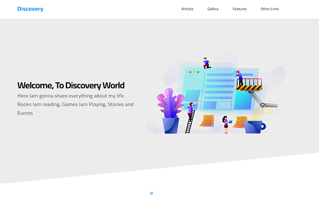Click the orange sticky note beside the ladder

207,121
